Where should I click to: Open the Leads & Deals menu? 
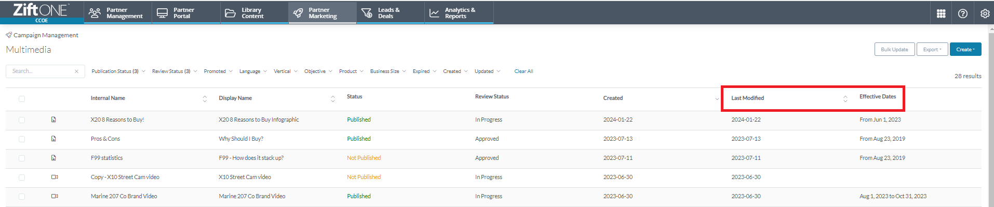(391, 13)
